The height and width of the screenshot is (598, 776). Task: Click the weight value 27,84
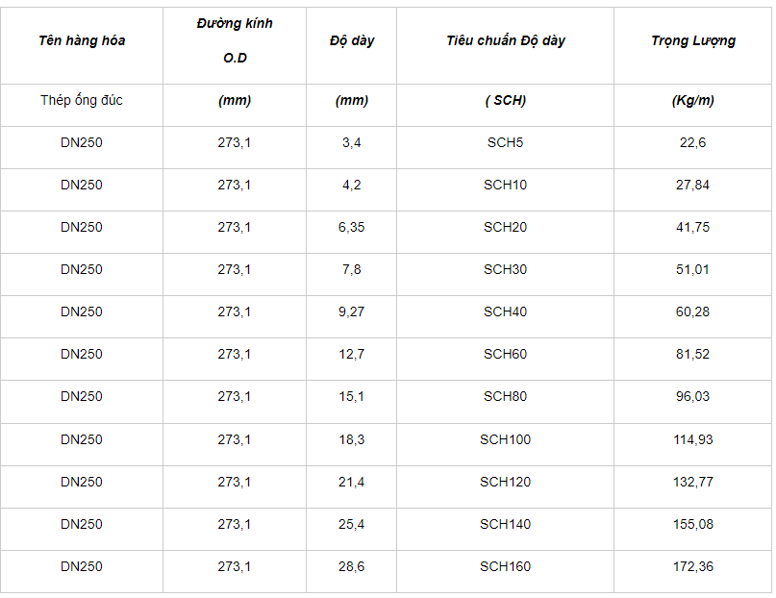point(692,185)
